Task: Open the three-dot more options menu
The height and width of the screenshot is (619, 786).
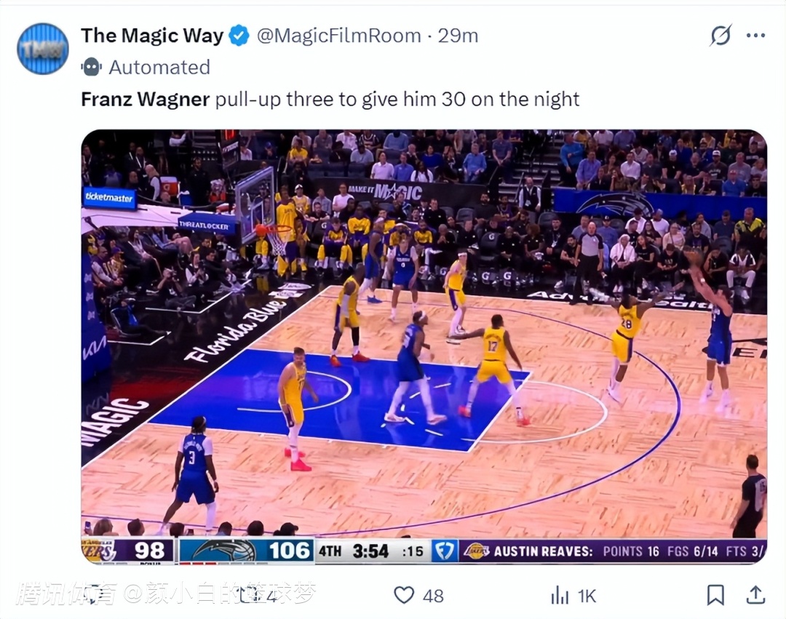Action: pos(756,36)
